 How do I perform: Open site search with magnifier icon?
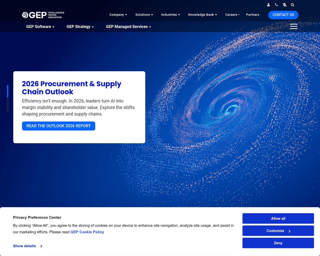293,5
